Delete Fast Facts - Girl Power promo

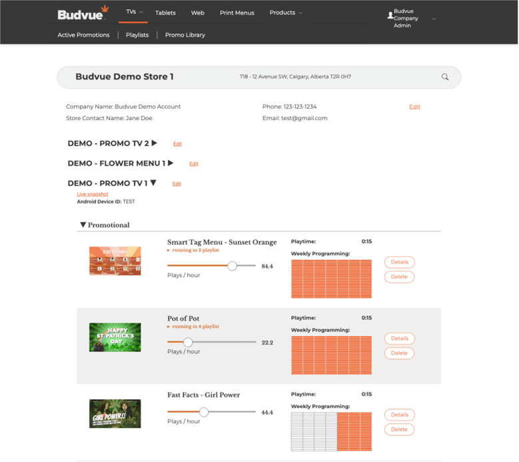pos(400,429)
